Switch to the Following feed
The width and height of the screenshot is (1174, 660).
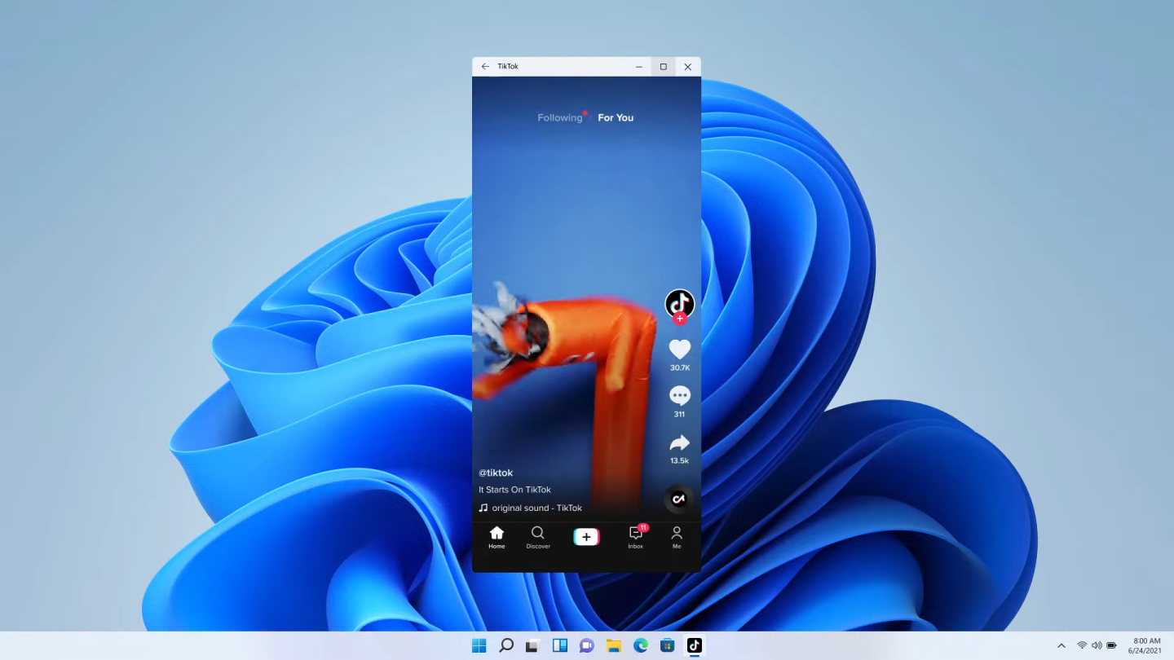click(560, 117)
